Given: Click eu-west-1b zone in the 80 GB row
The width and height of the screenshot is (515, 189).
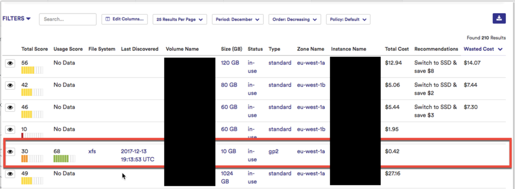Looking at the screenshot, I should point(311,85).
